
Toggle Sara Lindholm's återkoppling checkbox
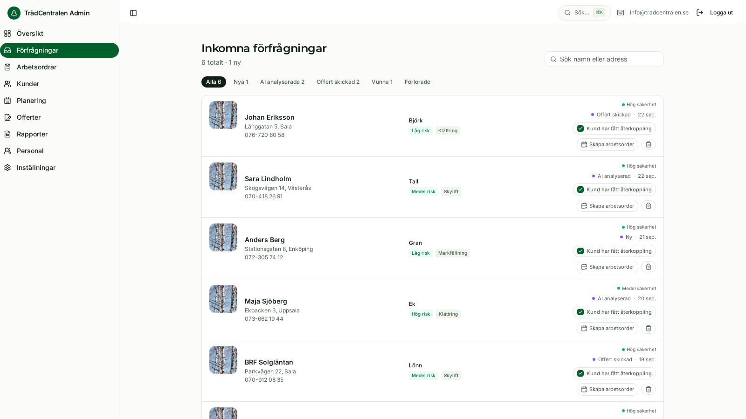(580, 189)
